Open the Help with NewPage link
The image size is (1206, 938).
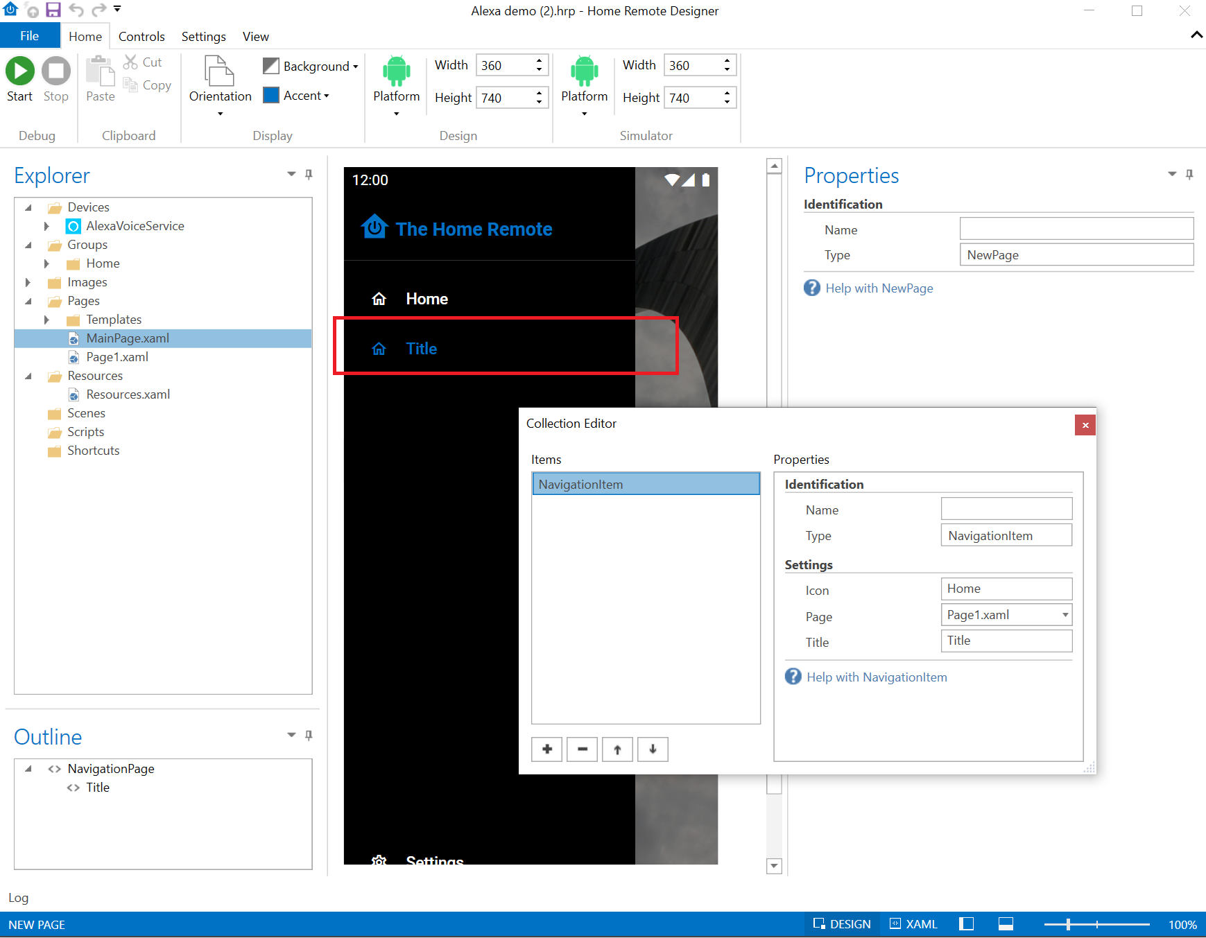pos(879,288)
